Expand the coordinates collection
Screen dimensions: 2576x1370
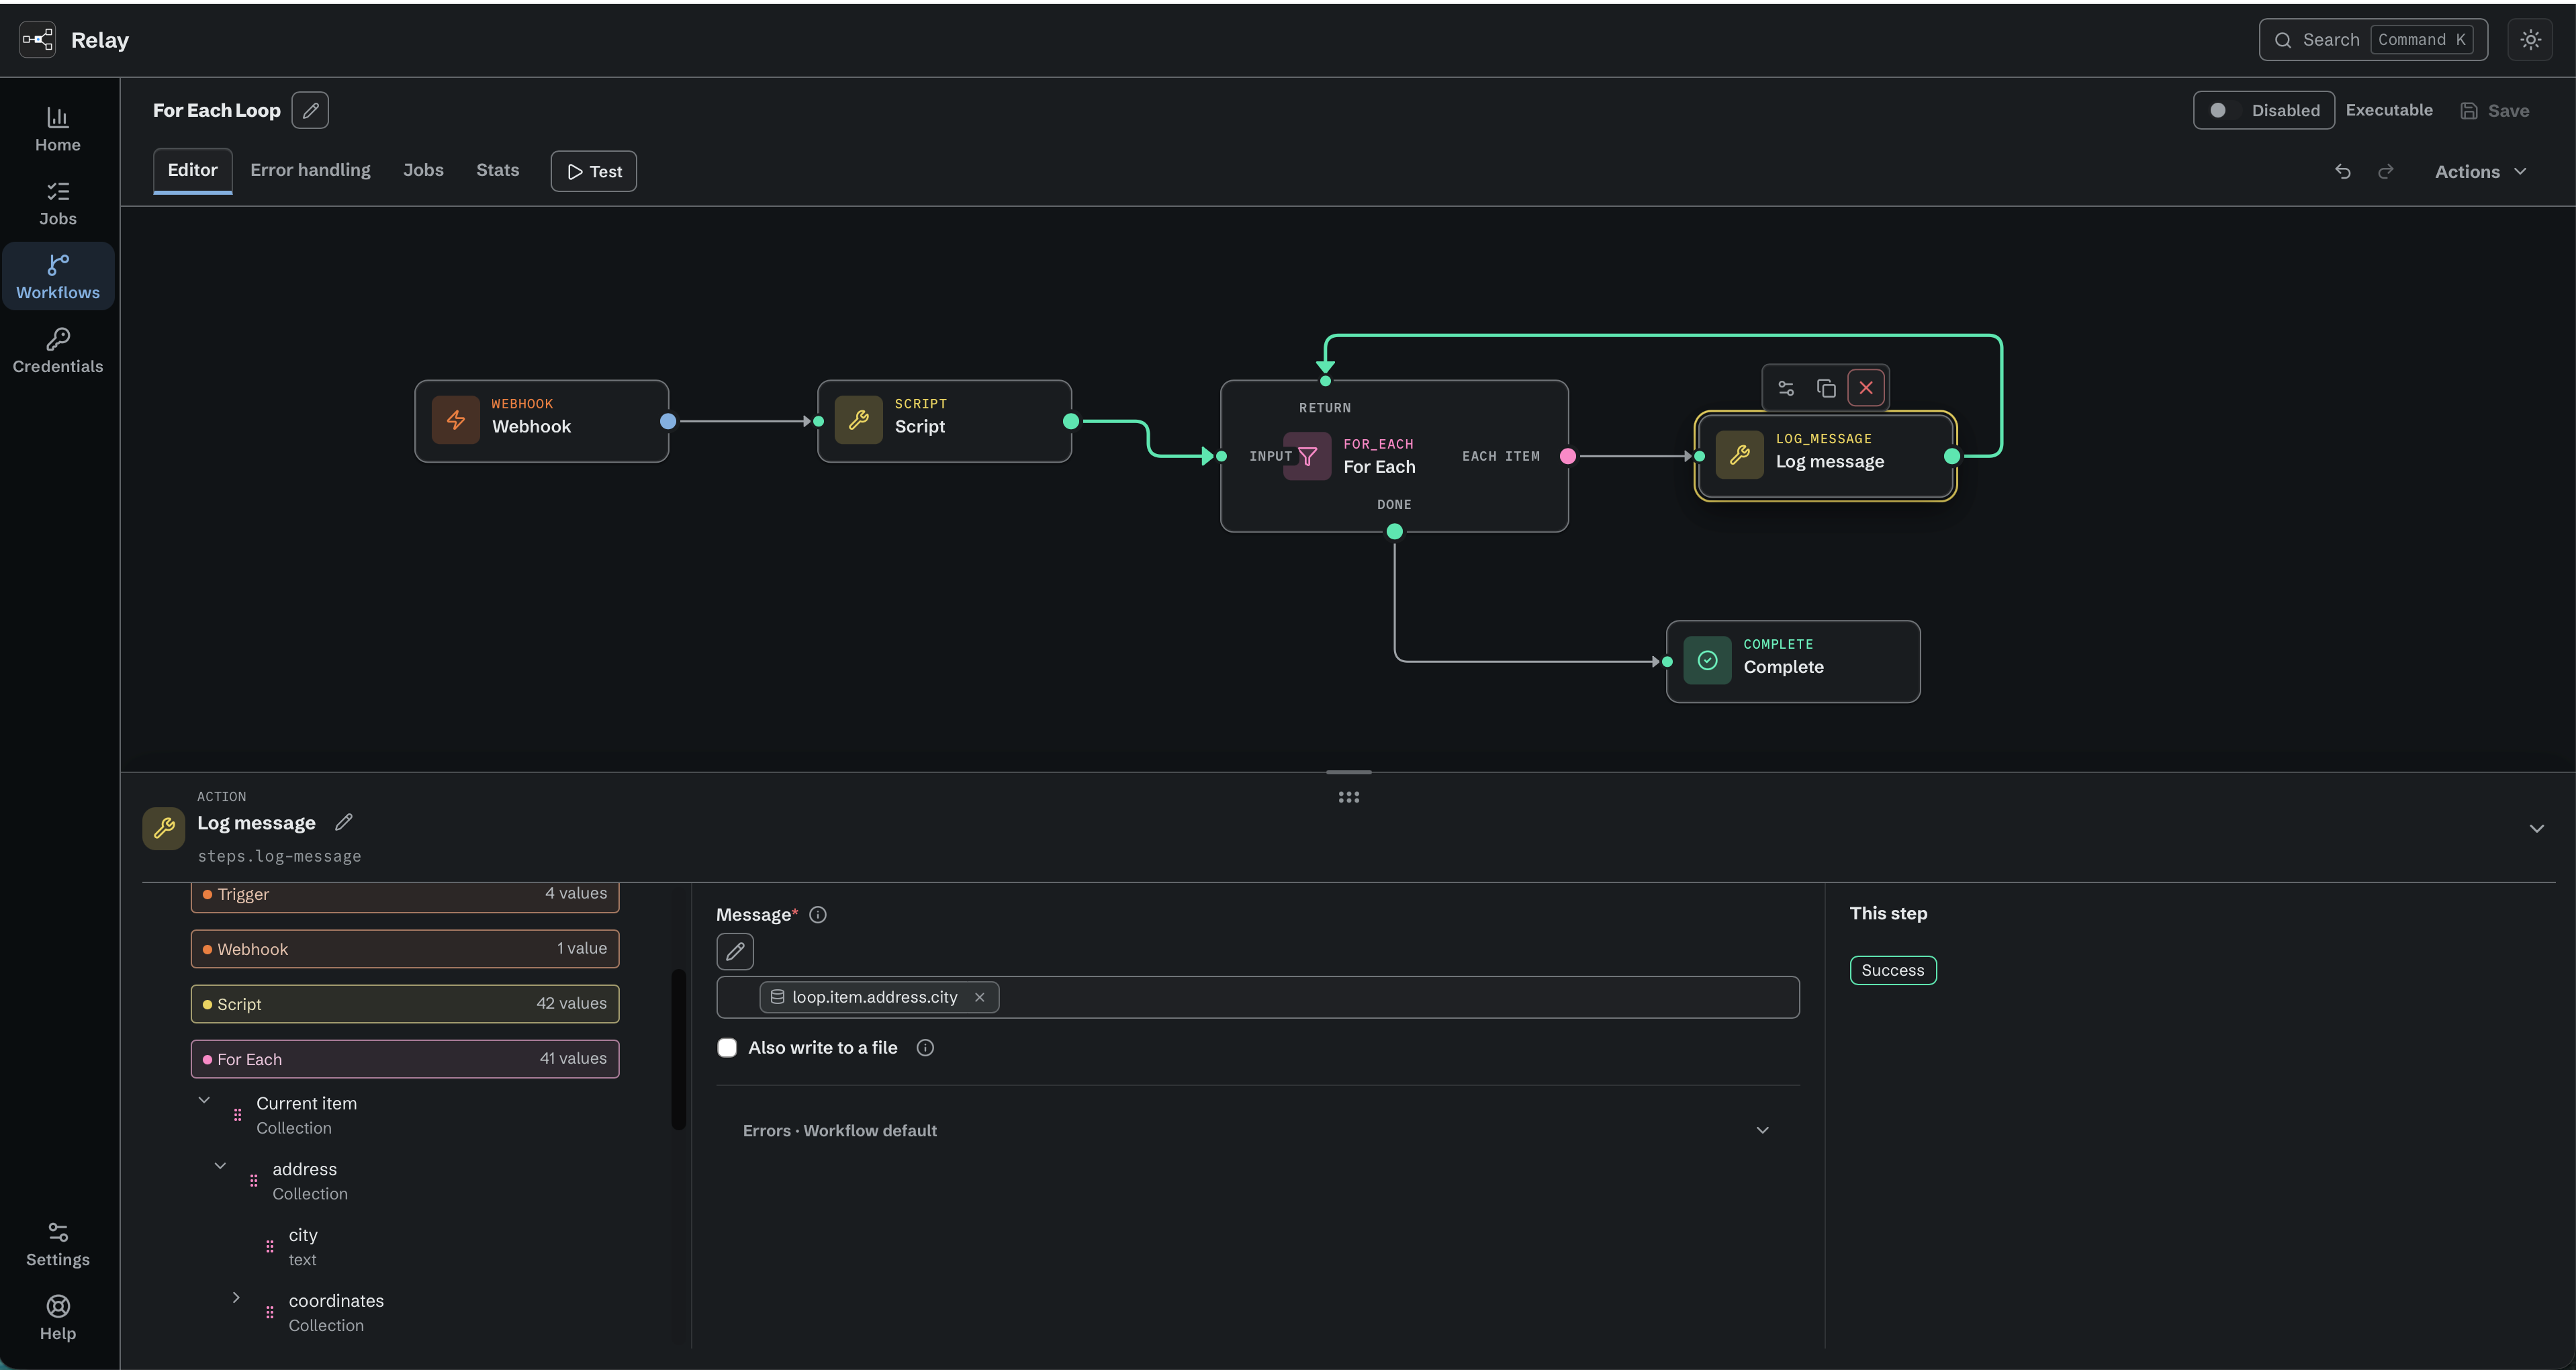(x=236, y=1298)
